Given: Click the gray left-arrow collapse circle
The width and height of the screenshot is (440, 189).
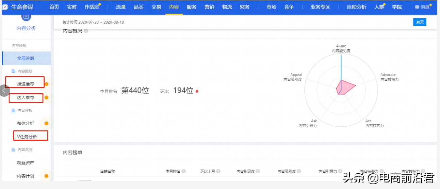Looking at the screenshot, I should click(x=4, y=91).
